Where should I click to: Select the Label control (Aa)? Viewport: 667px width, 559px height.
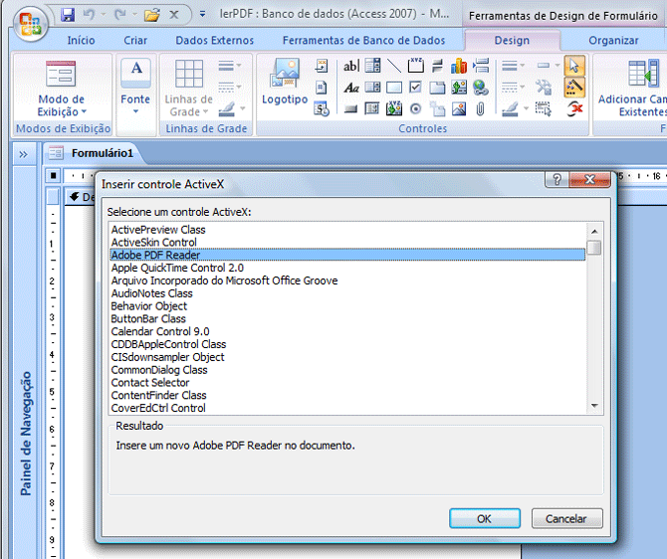click(x=351, y=88)
